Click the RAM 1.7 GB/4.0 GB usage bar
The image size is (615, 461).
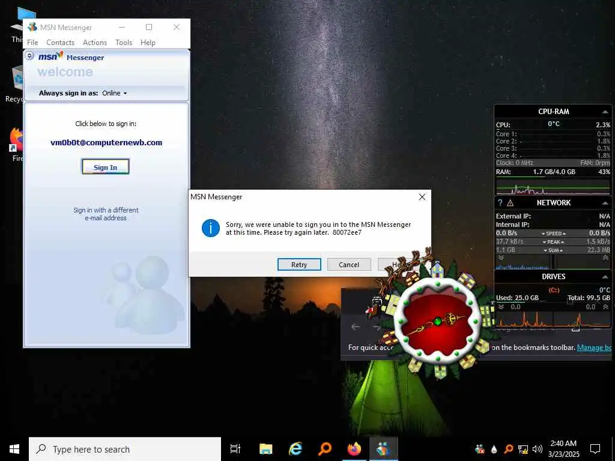pos(553,172)
